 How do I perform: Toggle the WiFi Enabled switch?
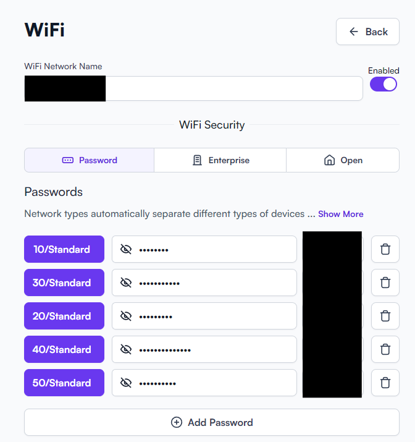(x=383, y=84)
